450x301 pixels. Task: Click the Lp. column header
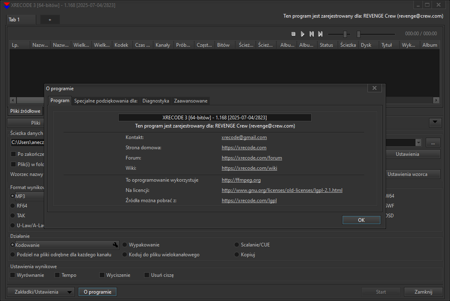pos(20,45)
